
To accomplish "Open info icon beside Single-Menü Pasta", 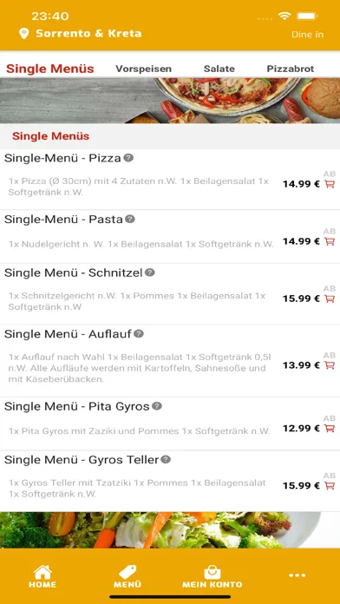I will pos(130,220).
